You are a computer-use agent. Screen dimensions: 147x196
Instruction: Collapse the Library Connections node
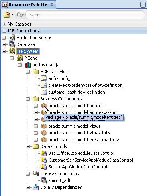coord(28,174)
